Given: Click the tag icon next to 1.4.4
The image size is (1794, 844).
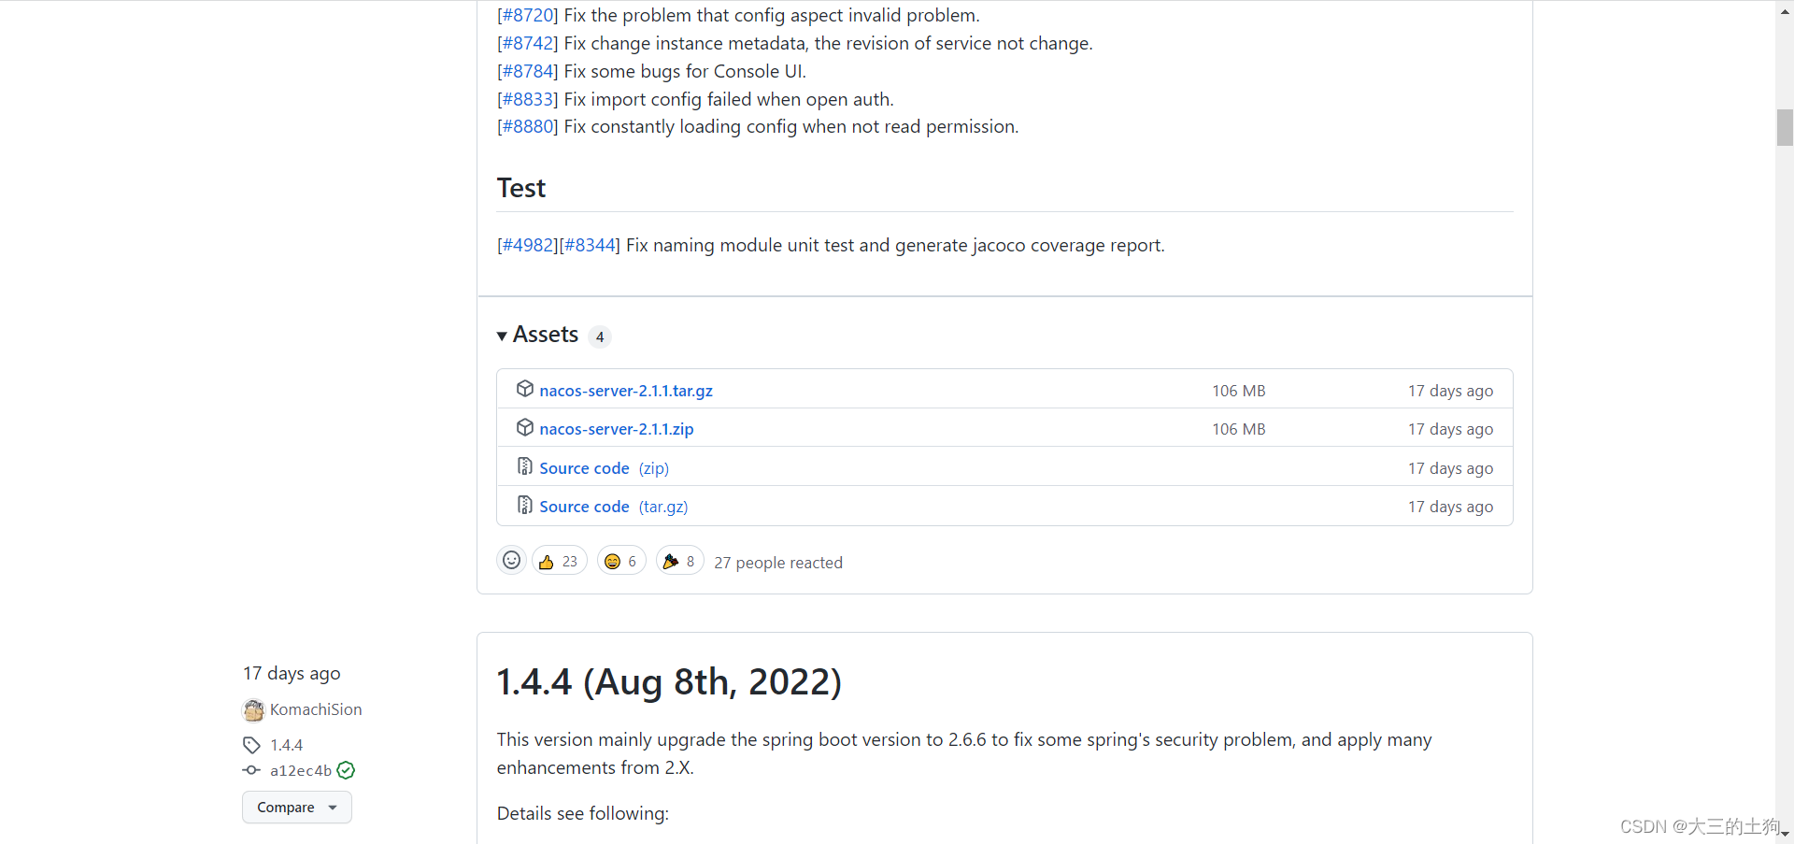Looking at the screenshot, I should (x=251, y=745).
